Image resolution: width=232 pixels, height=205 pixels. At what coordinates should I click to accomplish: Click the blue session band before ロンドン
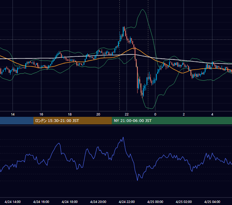(x=17, y=121)
